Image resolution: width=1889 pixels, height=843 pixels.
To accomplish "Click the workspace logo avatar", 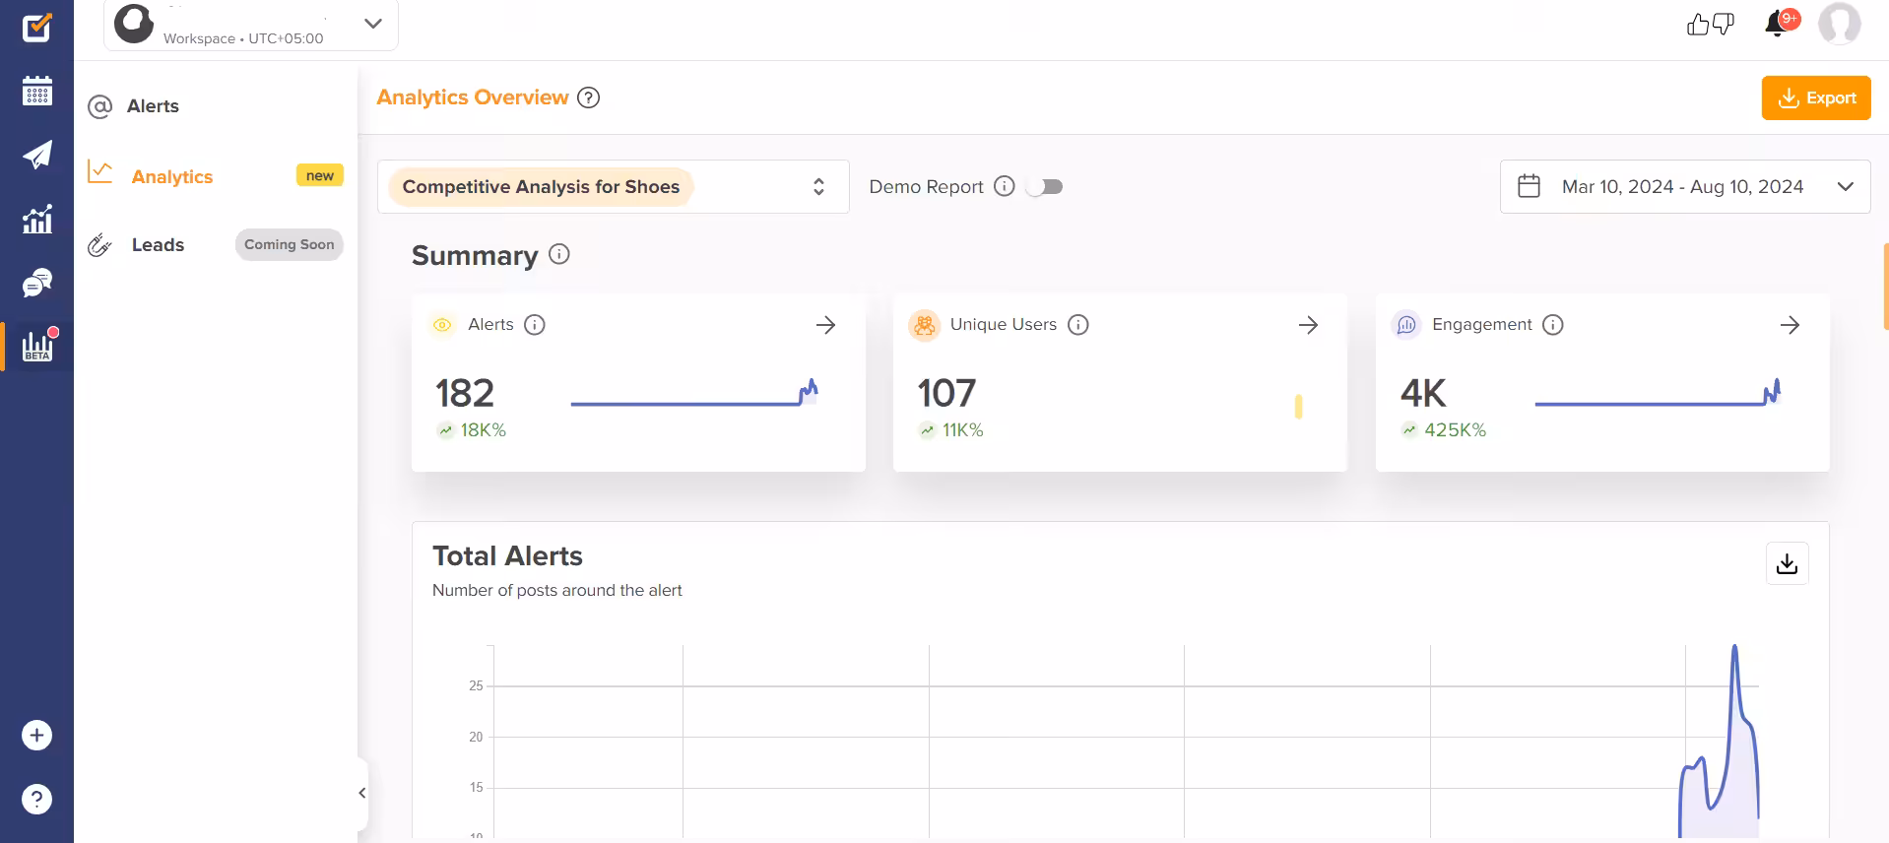I will click(x=134, y=24).
